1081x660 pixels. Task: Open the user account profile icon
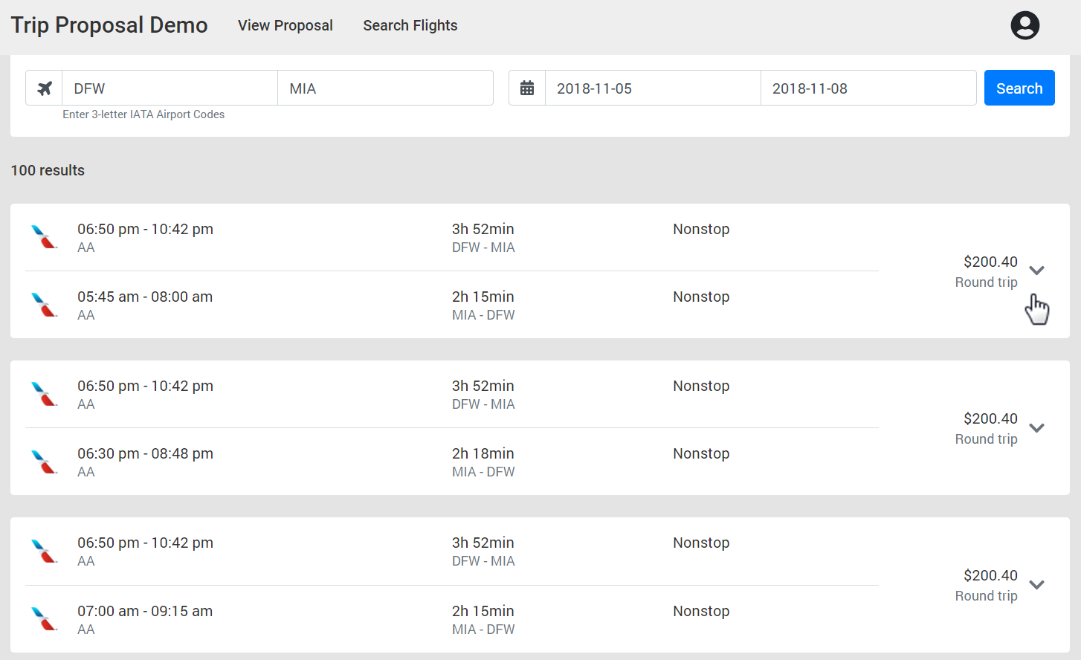point(1024,25)
